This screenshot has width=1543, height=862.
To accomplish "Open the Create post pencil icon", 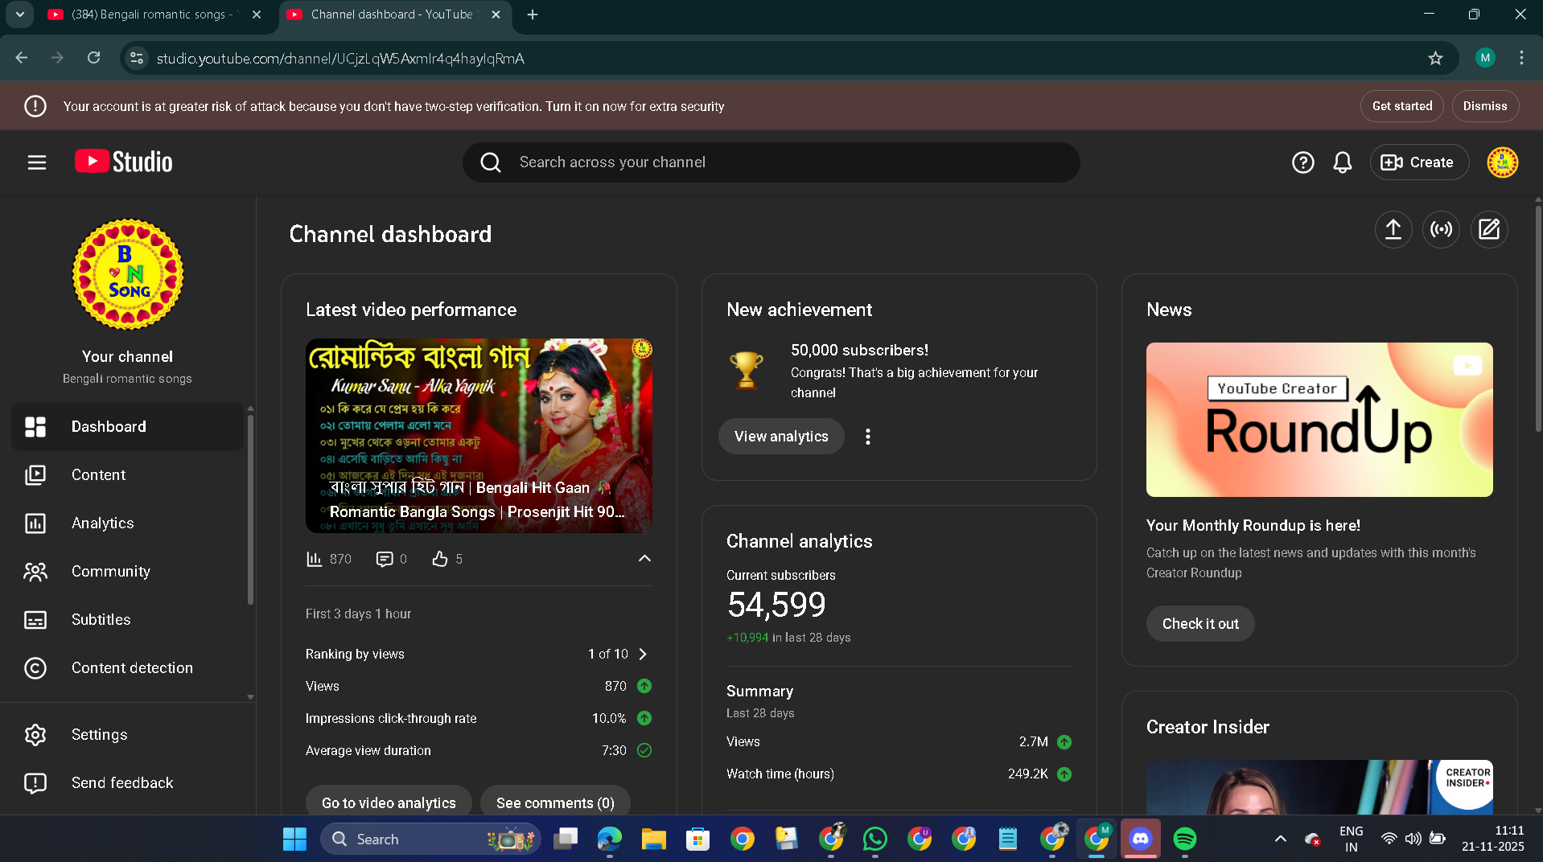I will click(1489, 230).
